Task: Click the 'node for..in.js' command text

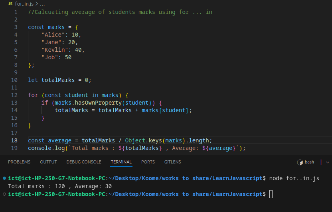Action: pos(294,178)
